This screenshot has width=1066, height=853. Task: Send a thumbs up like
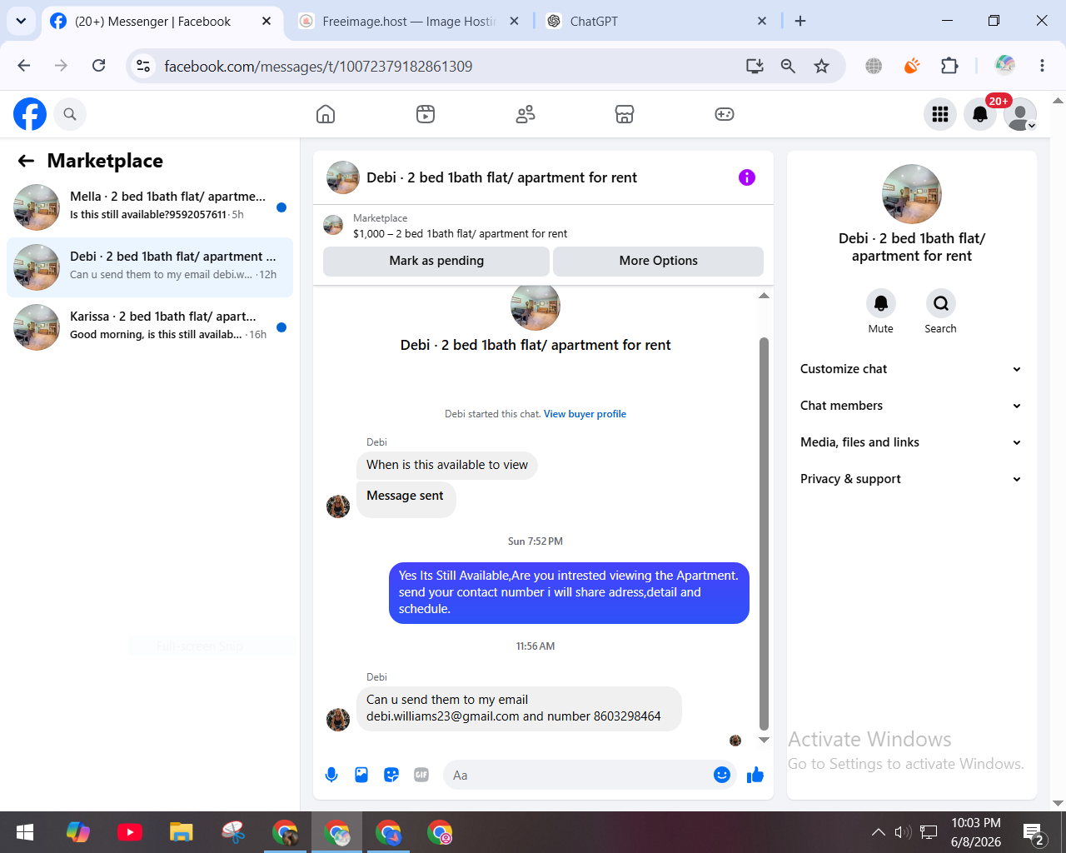coord(755,775)
